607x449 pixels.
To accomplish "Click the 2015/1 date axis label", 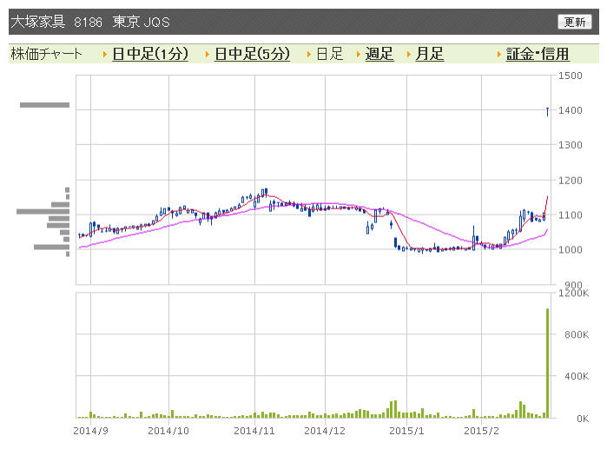I will pyautogui.click(x=406, y=431).
